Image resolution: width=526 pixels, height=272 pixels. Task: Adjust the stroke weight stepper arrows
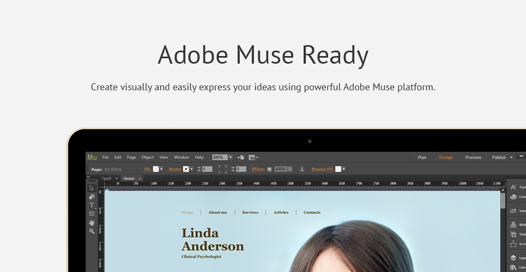click(199, 169)
